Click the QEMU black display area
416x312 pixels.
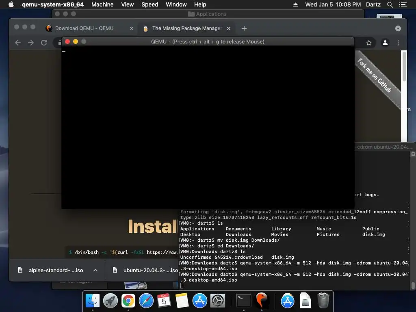pyautogui.click(x=208, y=127)
